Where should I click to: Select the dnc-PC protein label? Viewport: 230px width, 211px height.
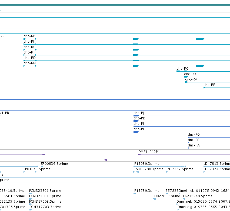pos(139,129)
